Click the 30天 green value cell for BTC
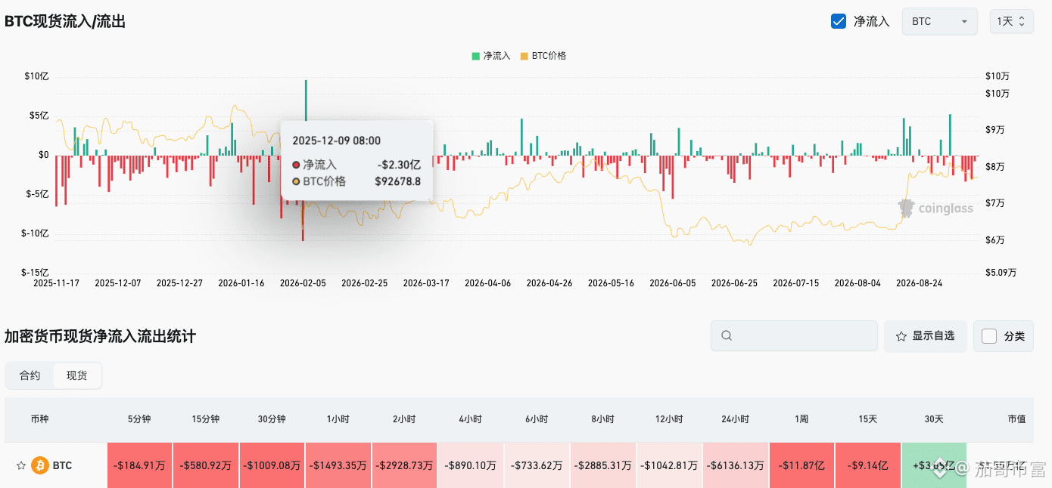 point(934,465)
